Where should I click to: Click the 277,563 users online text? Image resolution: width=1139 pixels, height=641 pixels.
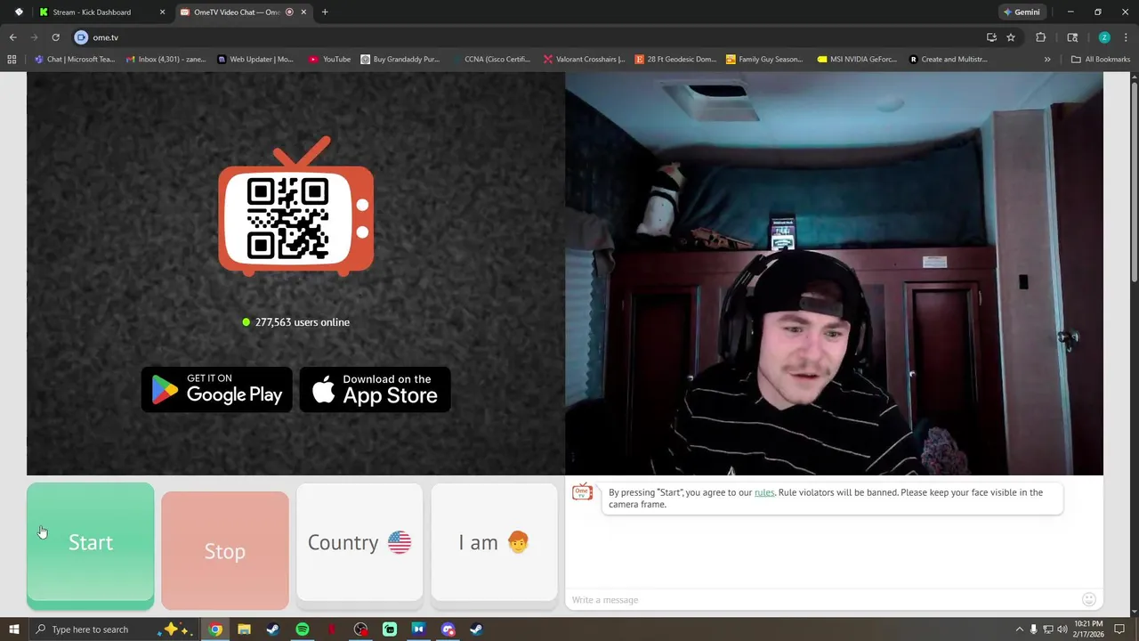(303, 322)
